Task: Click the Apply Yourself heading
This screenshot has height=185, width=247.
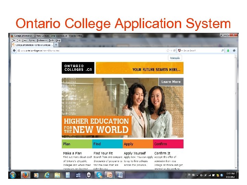Action: tap(135, 153)
